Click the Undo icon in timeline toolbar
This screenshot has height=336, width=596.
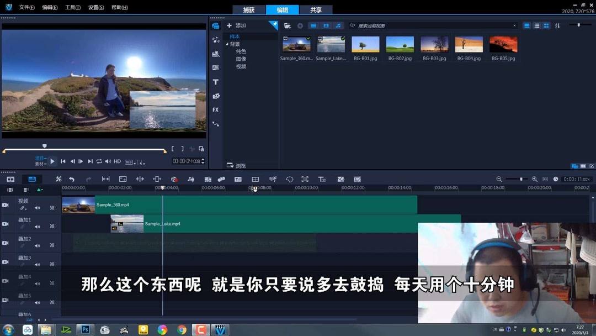pos(72,179)
